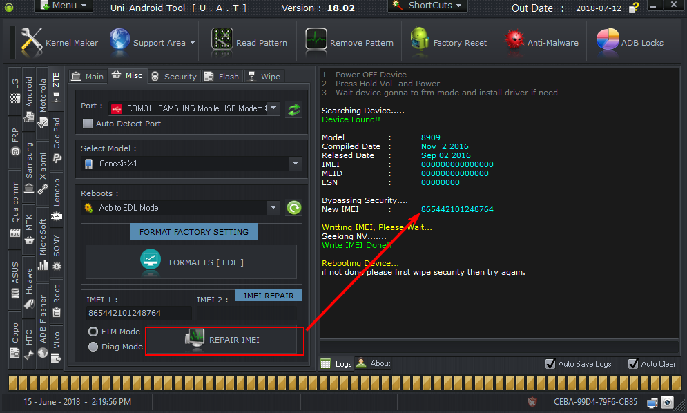Select the Root vertical tab
The height and width of the screenshot is (413, 687).
[57, 301]
